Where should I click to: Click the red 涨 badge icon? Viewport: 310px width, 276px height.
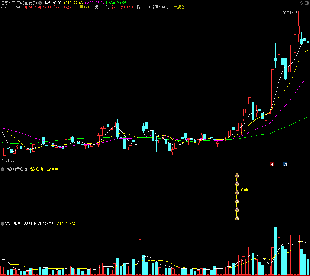point(272,164)
